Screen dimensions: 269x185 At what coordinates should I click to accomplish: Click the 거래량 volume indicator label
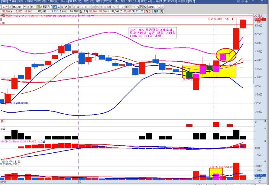(4, 162)
